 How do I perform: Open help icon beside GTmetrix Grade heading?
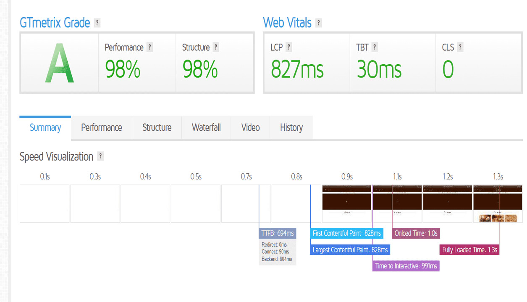[97, 23]
